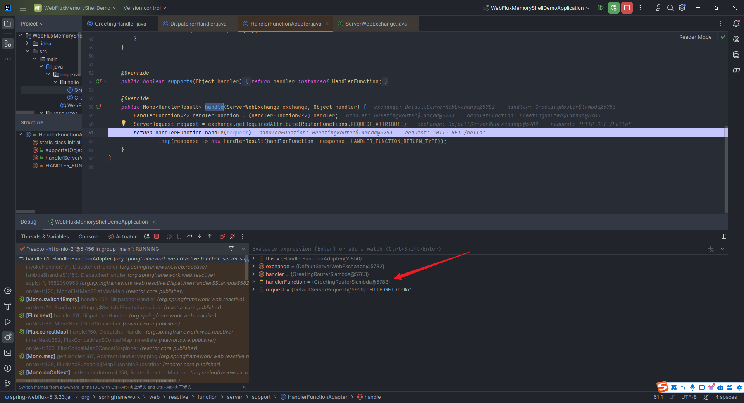Open the Console debug tab
This screenshot has height=403, width=744.
[88, 236]
